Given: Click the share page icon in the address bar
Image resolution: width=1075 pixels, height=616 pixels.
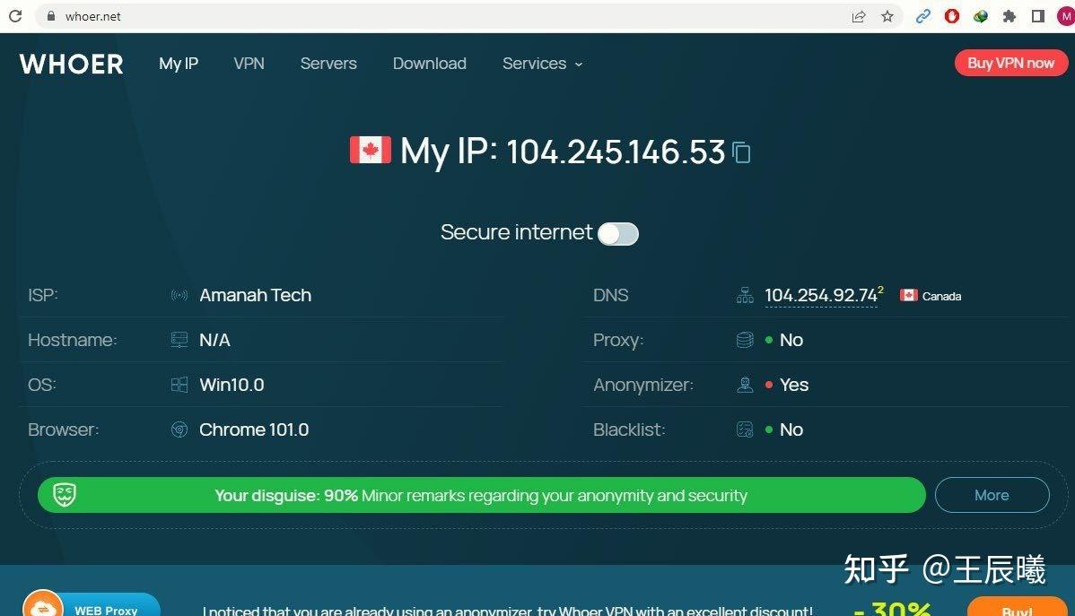Looking at the screenshot, I should click(x=859, y=16).
